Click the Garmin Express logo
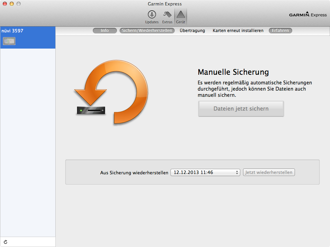Image resolution: width=330 pixels, height=247 pixels. [x=307, y=14]
